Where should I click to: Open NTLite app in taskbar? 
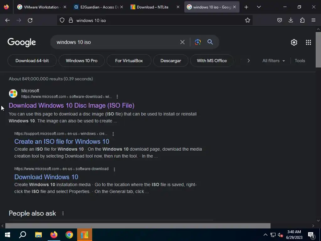coord(85,234)
